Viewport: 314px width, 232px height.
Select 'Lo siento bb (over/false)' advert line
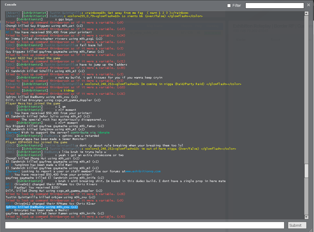pos(104,16)
